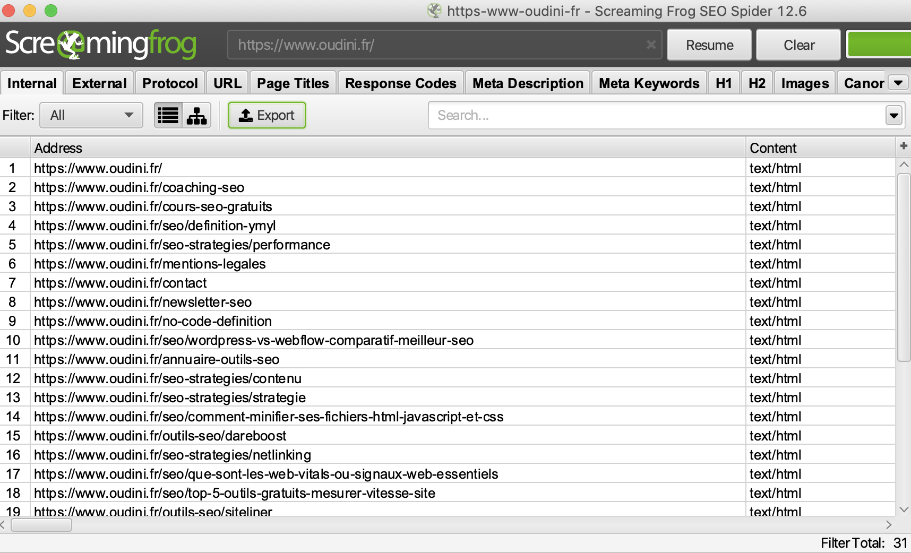Screen dimensions: 911x553
Task: Click the horizontal scrollbar thumb
Action: pos(41,525)
